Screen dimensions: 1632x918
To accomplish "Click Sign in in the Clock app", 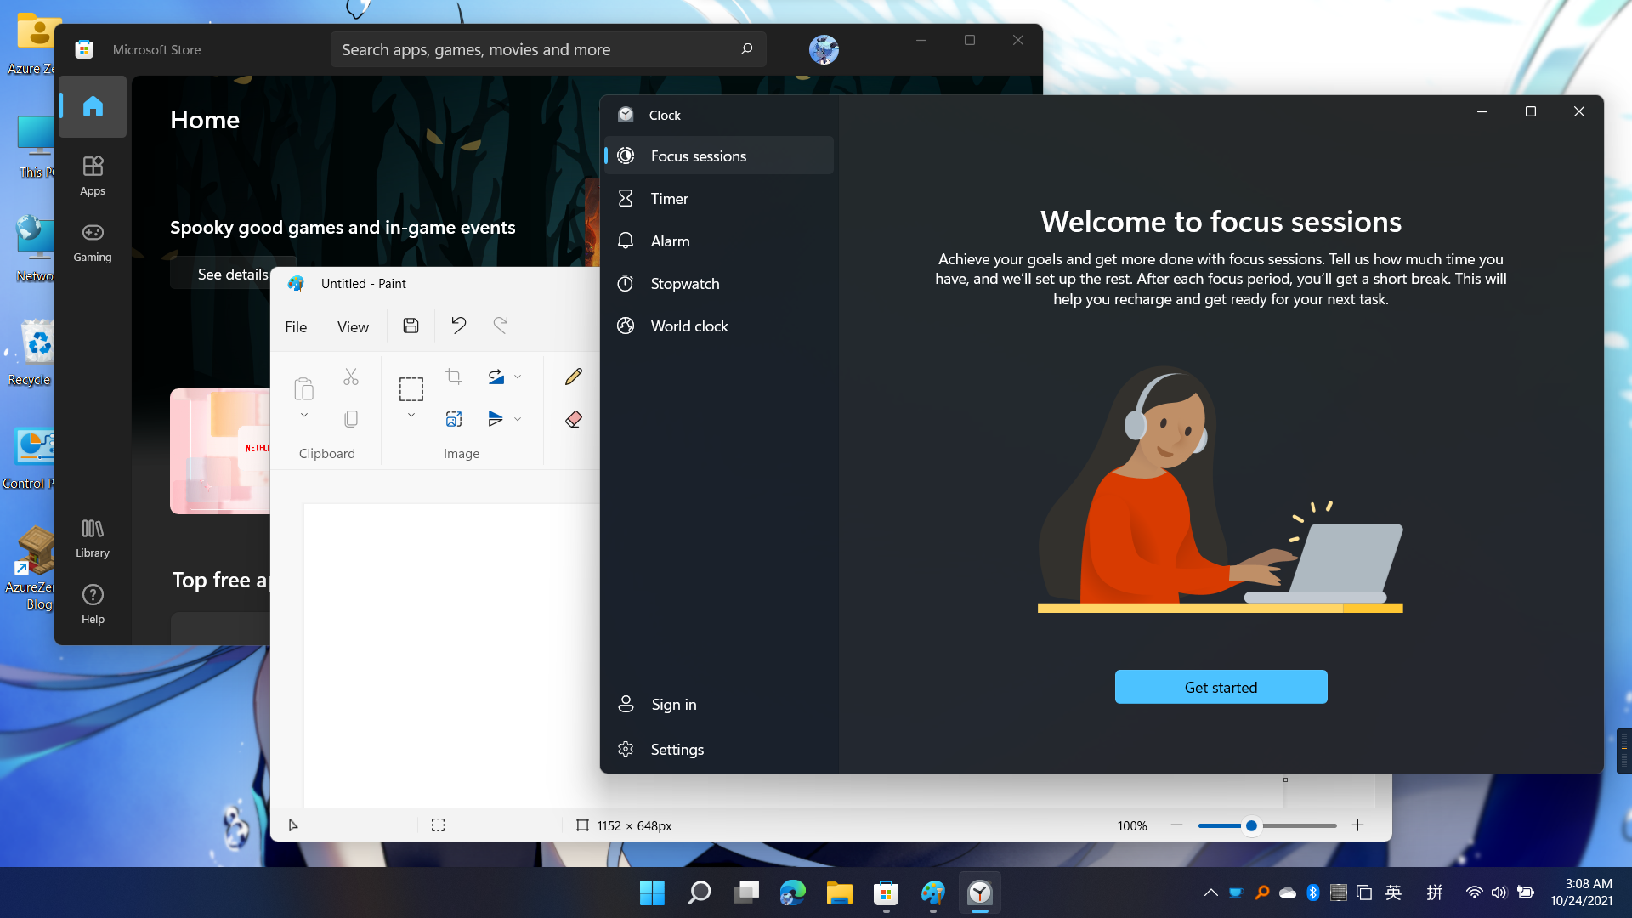I will pyautogui.click(x=672, y=704).
